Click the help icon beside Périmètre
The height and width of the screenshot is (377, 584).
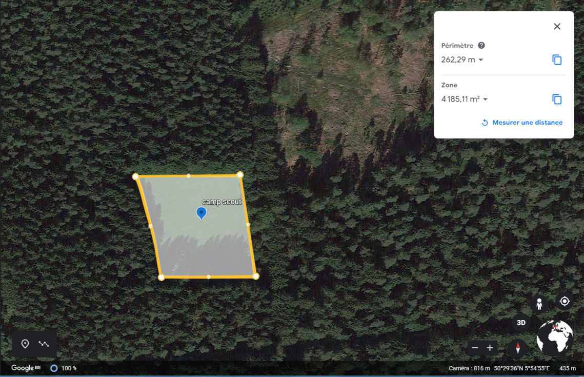pyautogui.click(x=481, y=46)
